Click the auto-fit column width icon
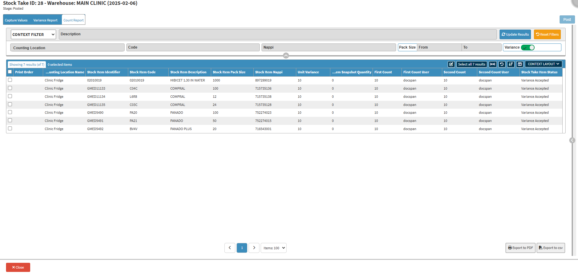Viewport: 578px width, 274px height. pyautogui.click(x=493, y=64)
